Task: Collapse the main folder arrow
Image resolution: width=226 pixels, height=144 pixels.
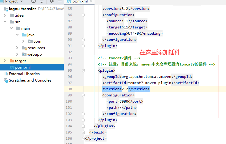Action: click(11, 28)
